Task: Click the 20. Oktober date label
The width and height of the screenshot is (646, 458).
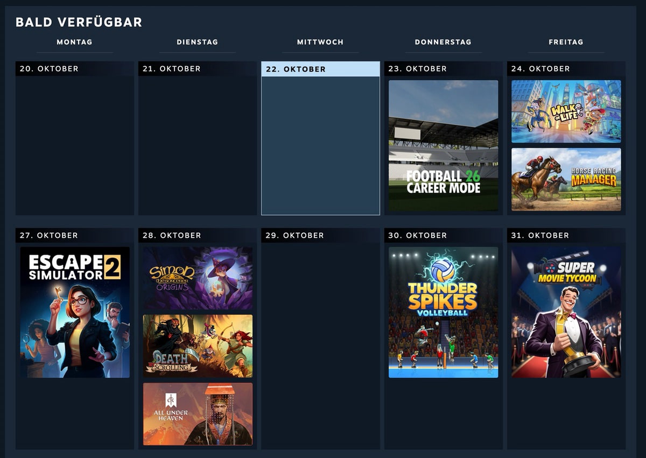Action: (x=49, y=69)
